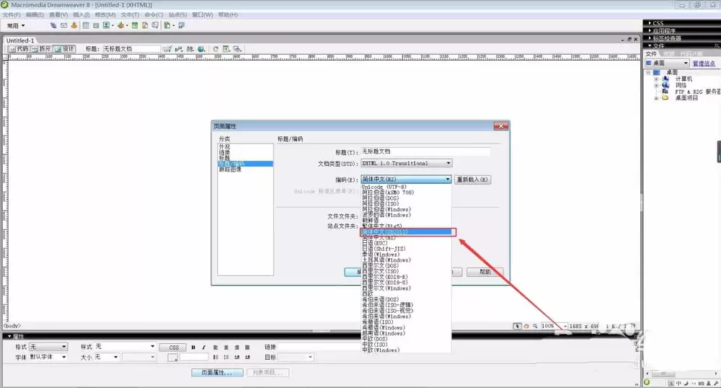Open the 修改(M) menu
This screenshot has width=721, height=388.
point(105,14)
